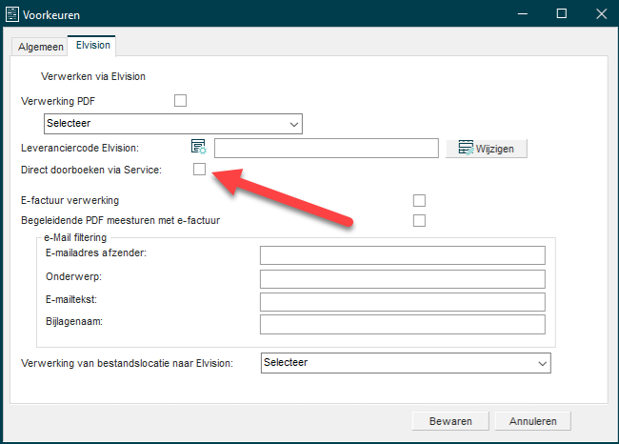Click the lookup icon beside Leveranciercode Elvision
The height and width of the screenshot is (444, 619).
198,147
